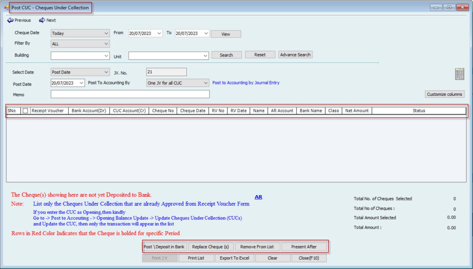Open the From date picker

159,33
